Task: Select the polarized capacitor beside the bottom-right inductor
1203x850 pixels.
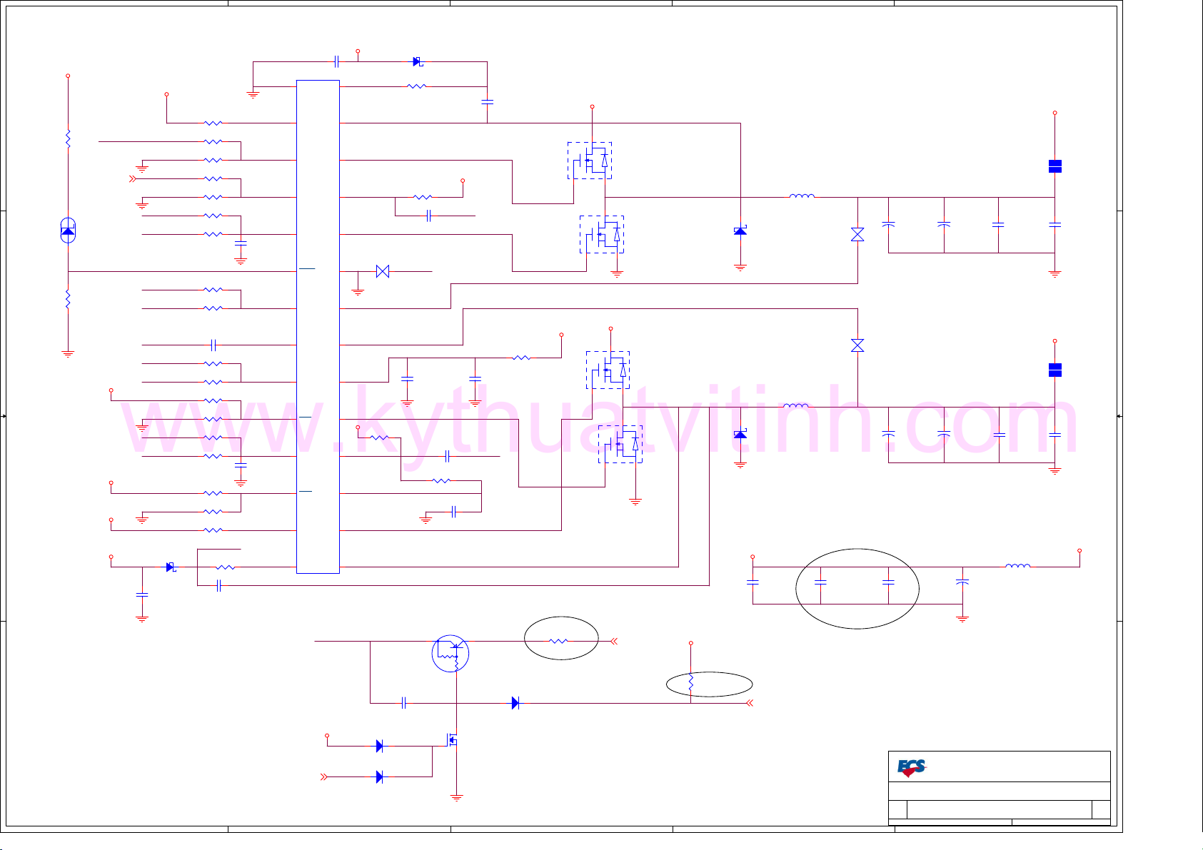Action: click(962, 582)
